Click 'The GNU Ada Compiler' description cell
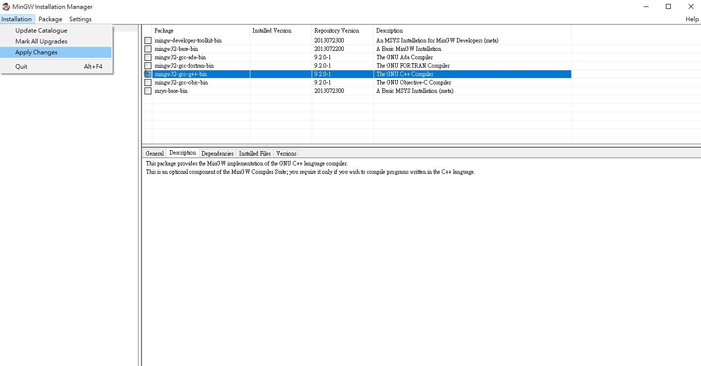The width and height of the screenshot is (701, 366). pyautogui.click(x=405, y=57)
